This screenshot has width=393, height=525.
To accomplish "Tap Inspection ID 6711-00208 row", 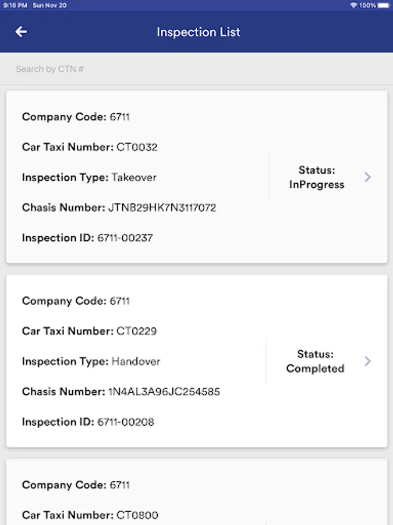I will pyautogui.click(x=88, y=422).
